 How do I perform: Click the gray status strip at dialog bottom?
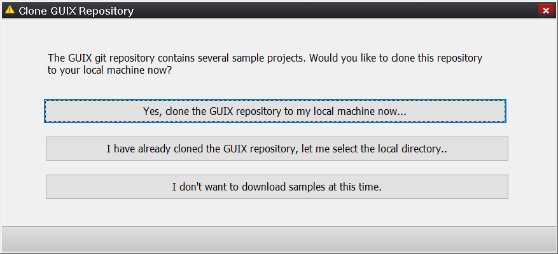(x=279, y=239)
